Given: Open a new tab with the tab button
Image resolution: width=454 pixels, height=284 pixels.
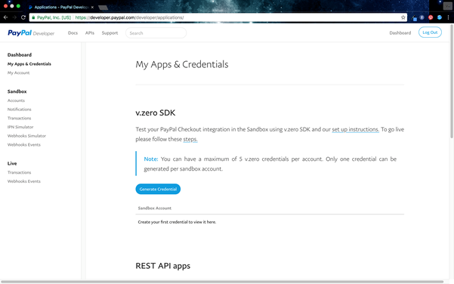Looking at the screenshot, I should coord(103,8).
